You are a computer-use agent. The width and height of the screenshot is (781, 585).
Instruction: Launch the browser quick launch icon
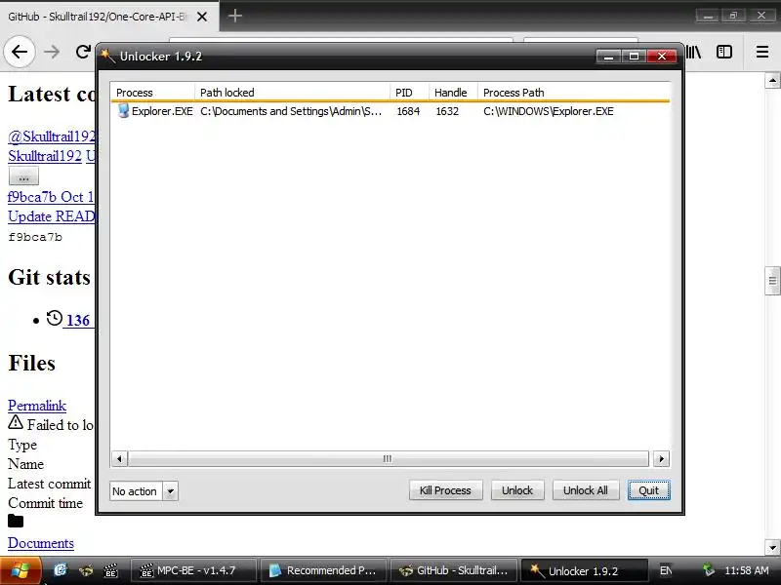click(x=86, y=570)
